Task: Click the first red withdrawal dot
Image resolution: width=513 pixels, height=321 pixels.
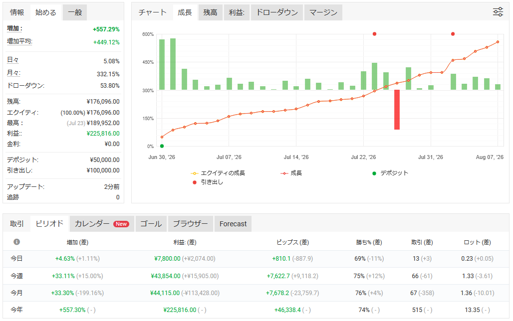Action: (x=375, y=34)
